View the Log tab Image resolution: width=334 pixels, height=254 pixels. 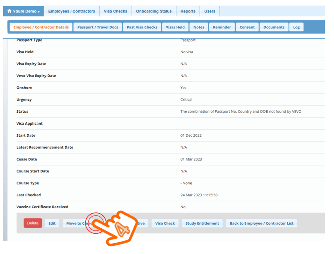(x=296, y=27)
